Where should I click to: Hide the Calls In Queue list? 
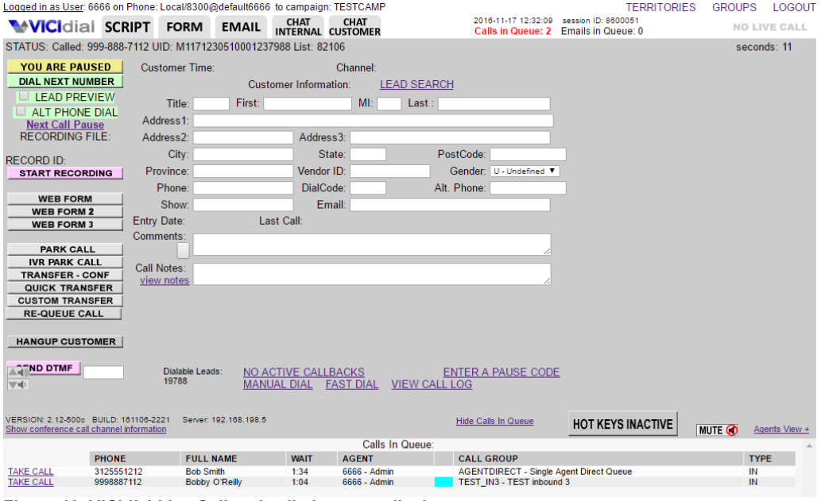tap(494, 421)
